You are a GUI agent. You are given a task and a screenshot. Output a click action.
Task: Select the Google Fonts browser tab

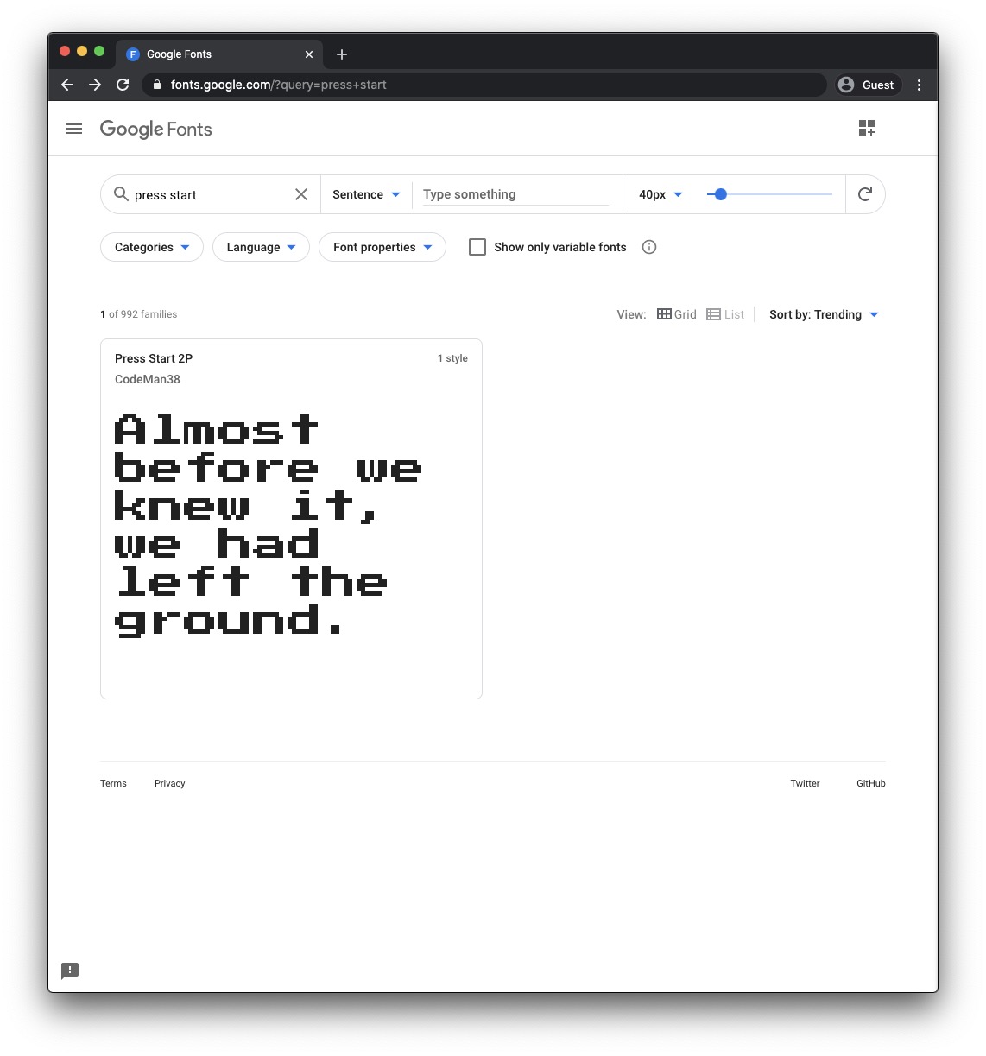tap(216, 54)
